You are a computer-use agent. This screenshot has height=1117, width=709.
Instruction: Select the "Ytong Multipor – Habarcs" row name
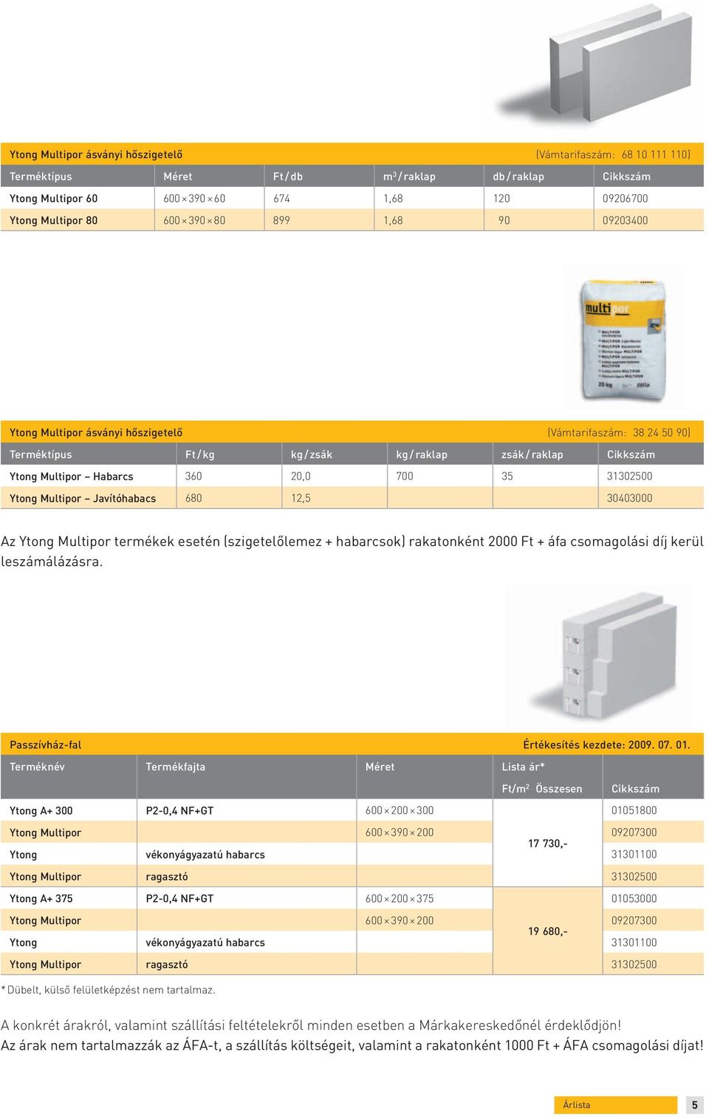pos(72,476)
